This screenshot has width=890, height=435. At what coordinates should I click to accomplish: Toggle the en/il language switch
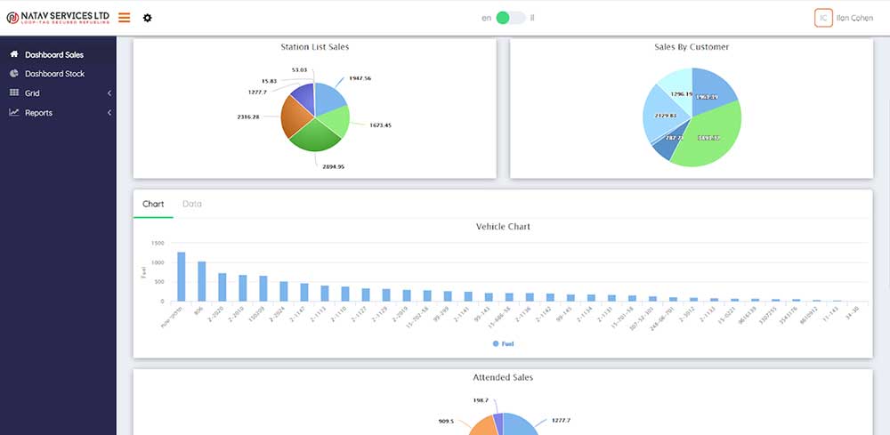510,18
